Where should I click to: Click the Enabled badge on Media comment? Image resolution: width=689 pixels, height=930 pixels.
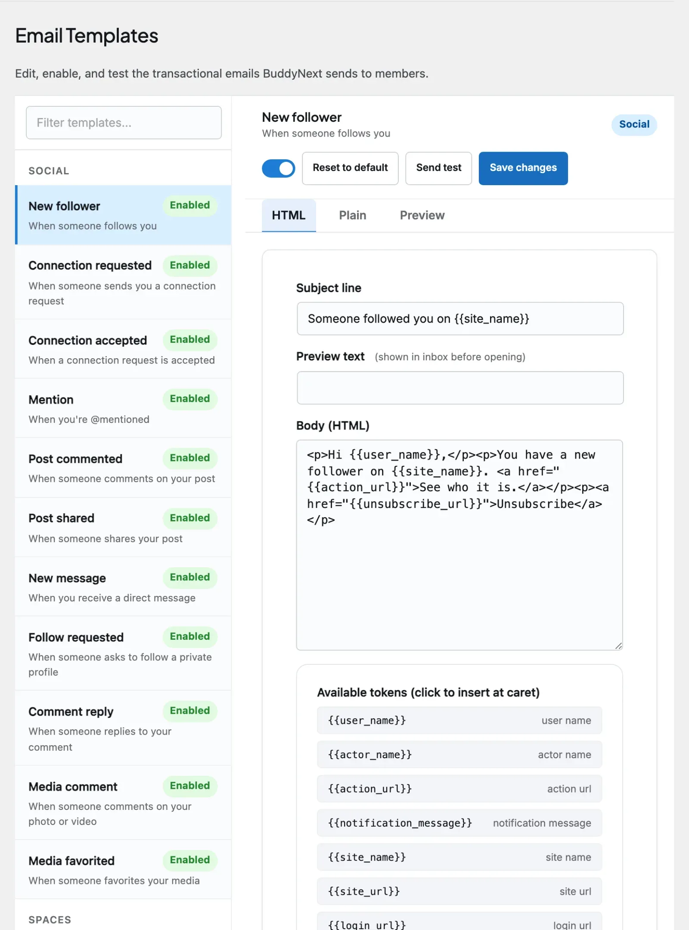tap(190, 786)
